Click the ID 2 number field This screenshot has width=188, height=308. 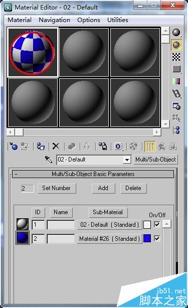tap(38, 239)
